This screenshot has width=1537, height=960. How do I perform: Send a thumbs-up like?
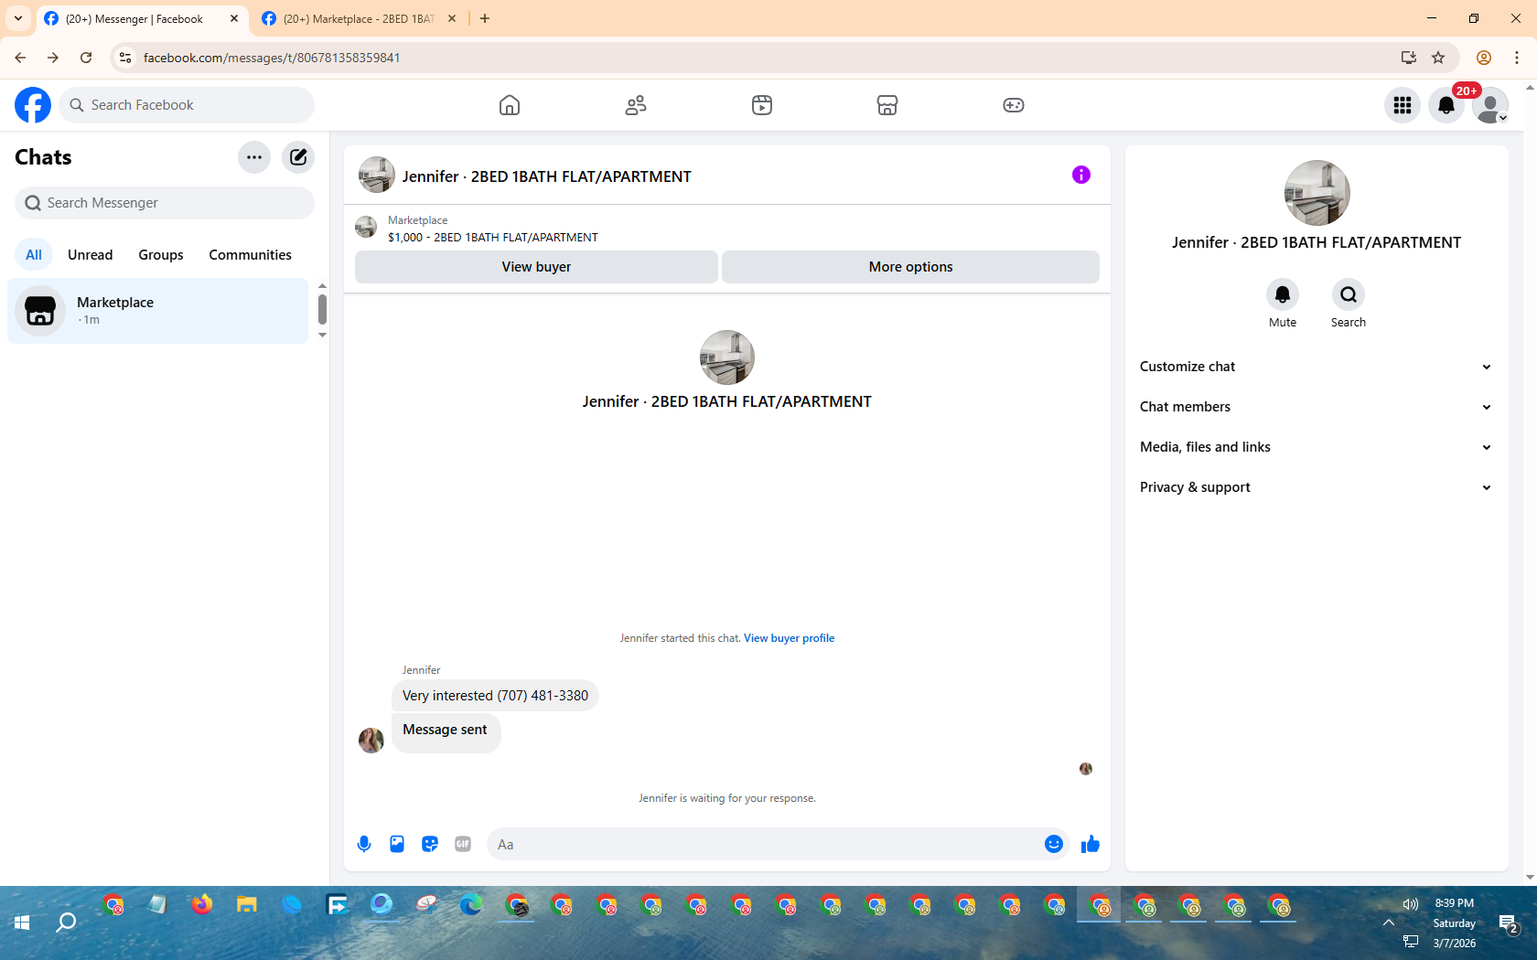coord(1091,844)
